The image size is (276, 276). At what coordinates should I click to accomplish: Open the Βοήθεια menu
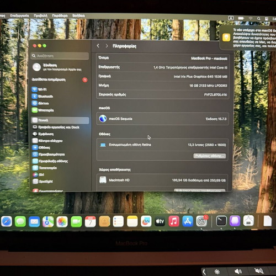pyautogui.click(x=78, y=15)
